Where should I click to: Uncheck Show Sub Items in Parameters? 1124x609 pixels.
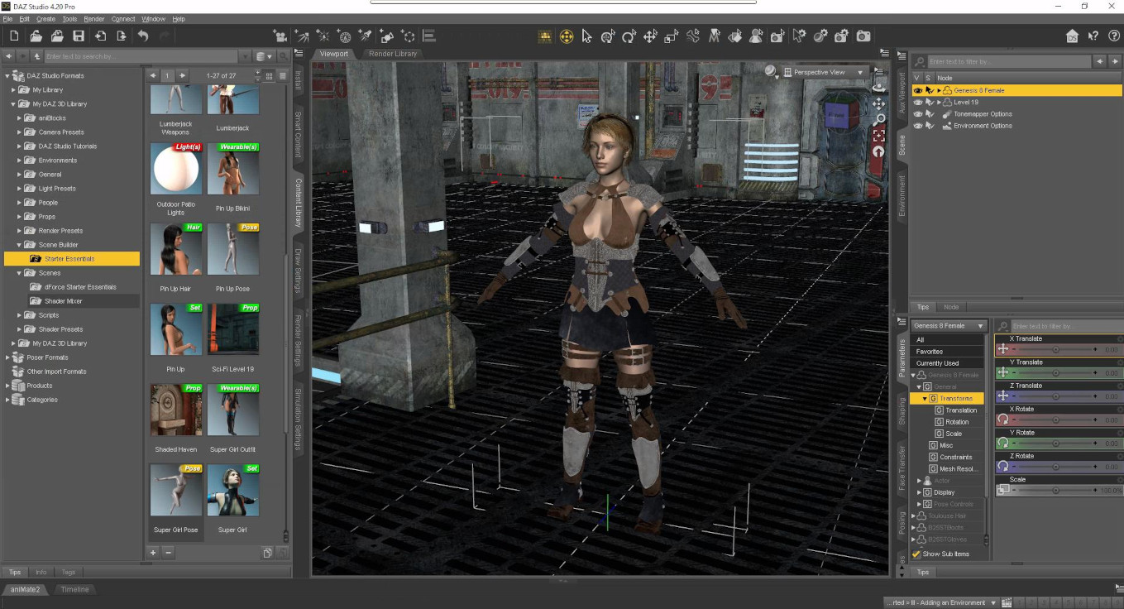click(915, 554)
